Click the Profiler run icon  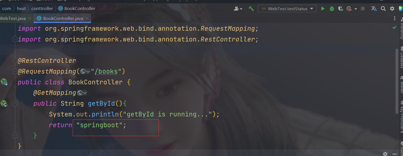coord(349,9)
